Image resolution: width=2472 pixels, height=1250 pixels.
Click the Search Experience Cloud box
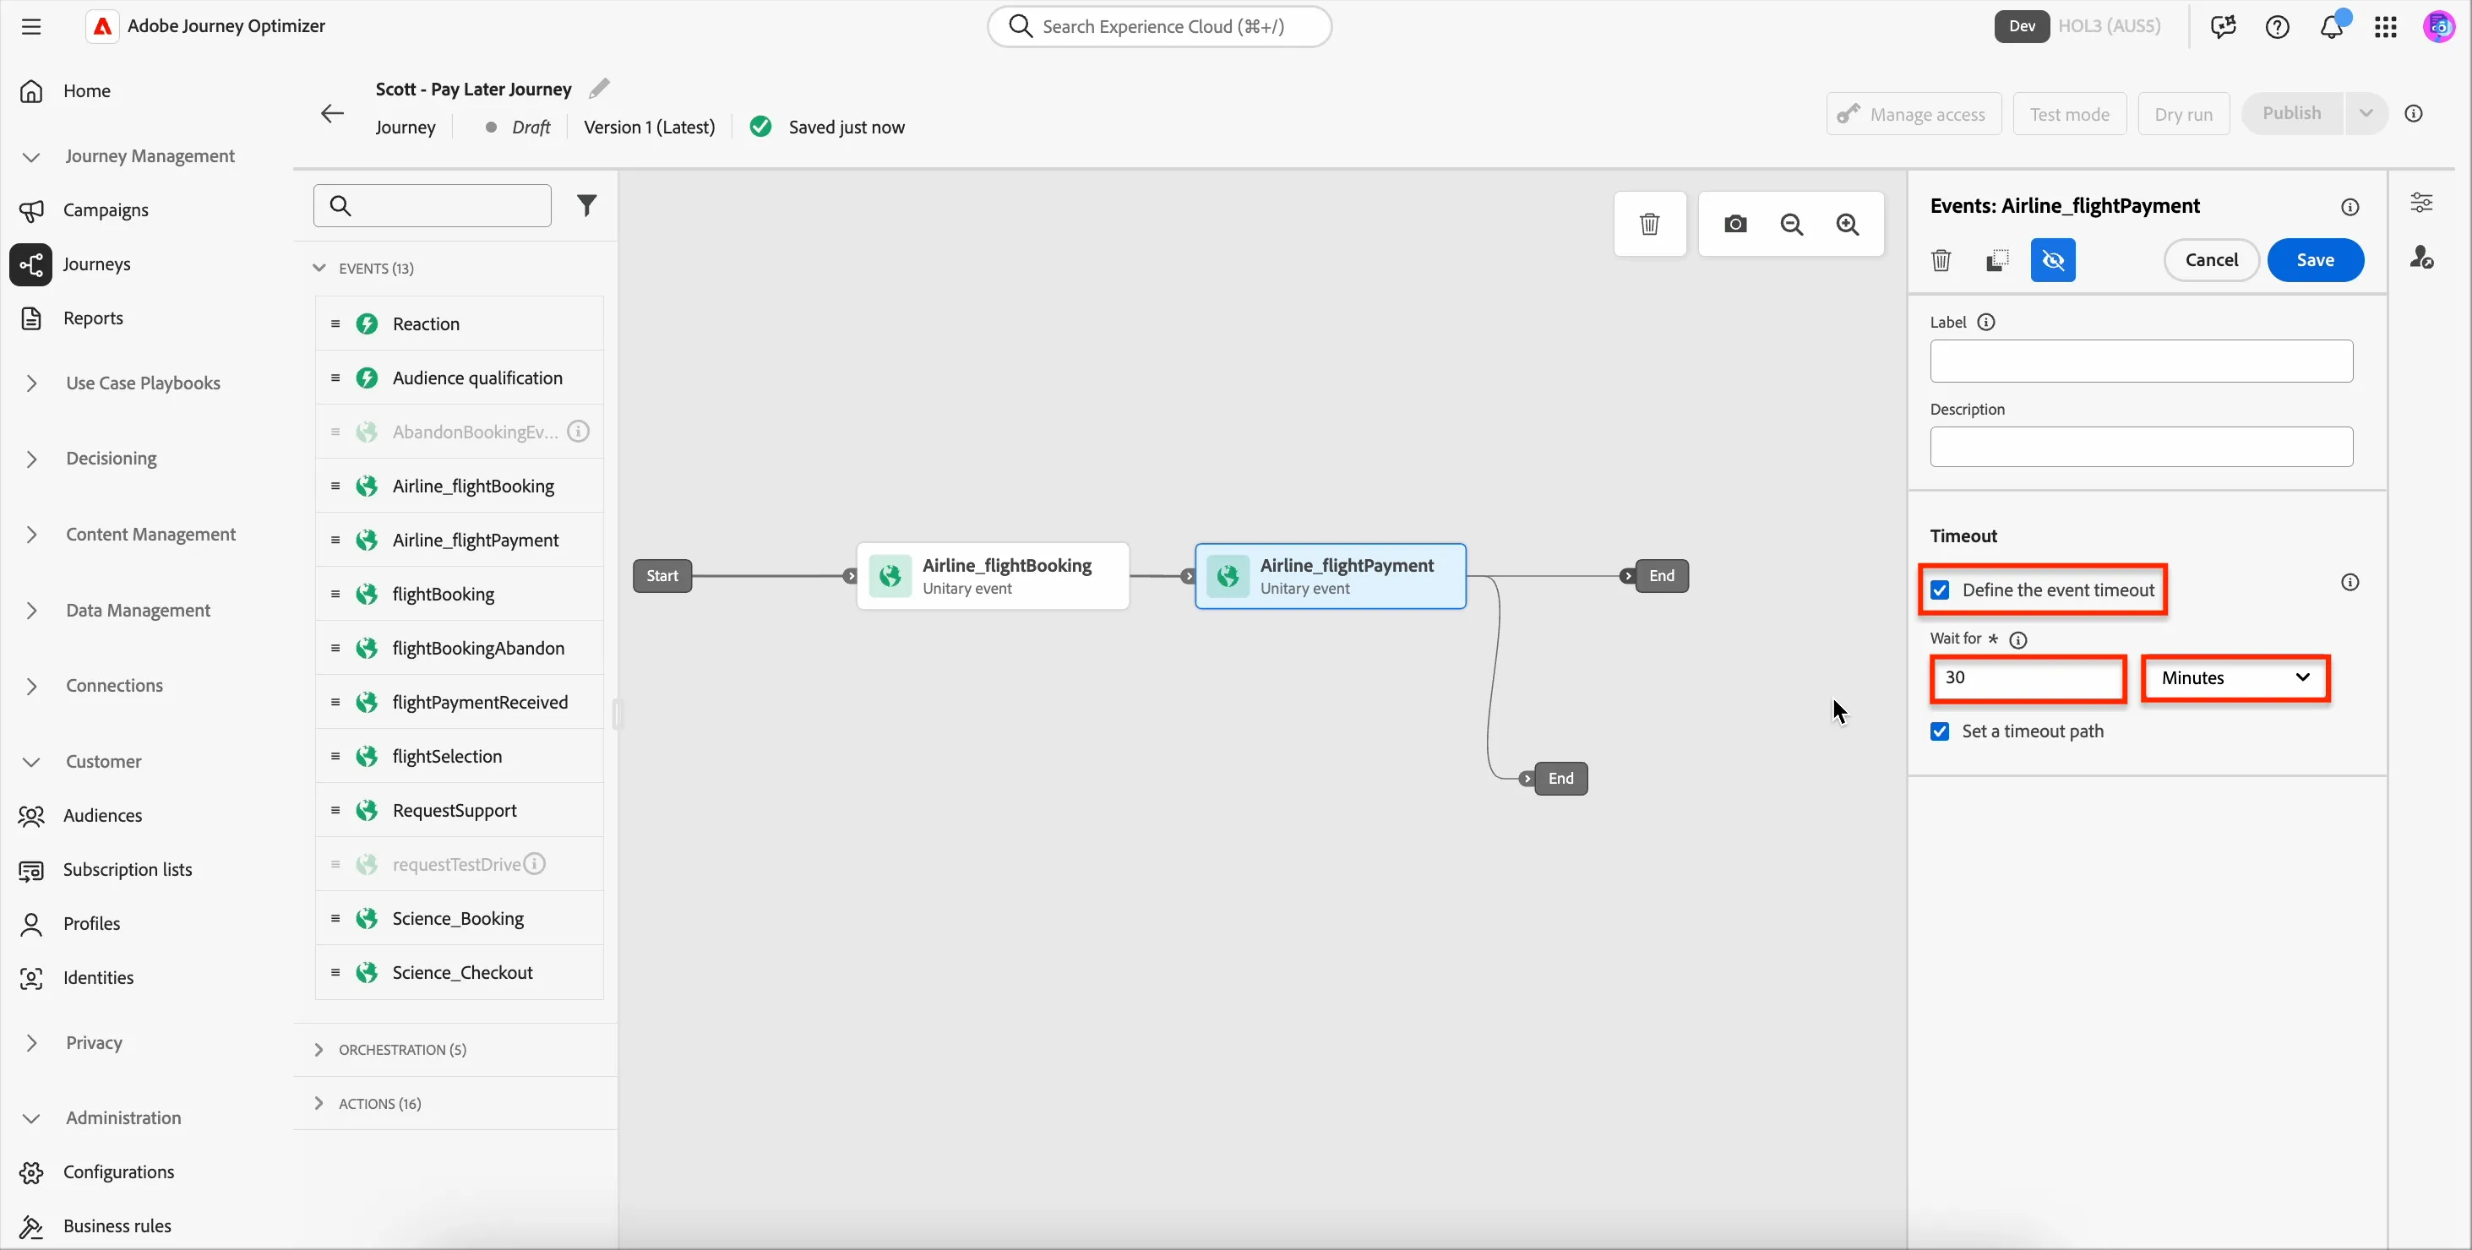pyautogui.click(x=1159, y=26)
